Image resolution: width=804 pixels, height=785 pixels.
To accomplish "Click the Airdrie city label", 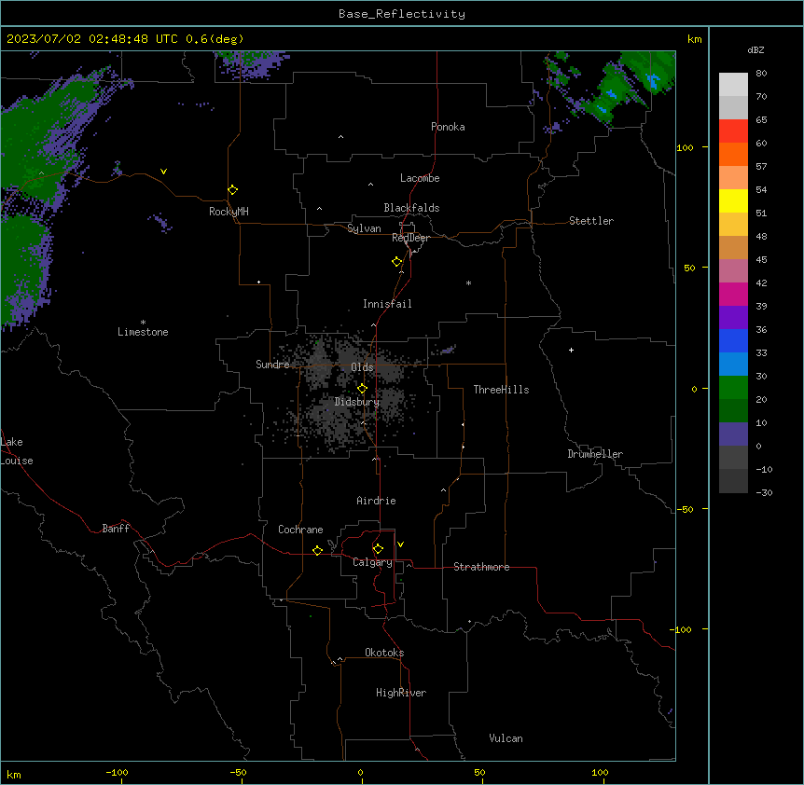I will pyautogui.click(x=377, y=501).
